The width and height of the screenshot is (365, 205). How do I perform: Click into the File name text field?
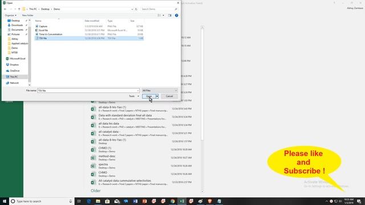point(87,91)
